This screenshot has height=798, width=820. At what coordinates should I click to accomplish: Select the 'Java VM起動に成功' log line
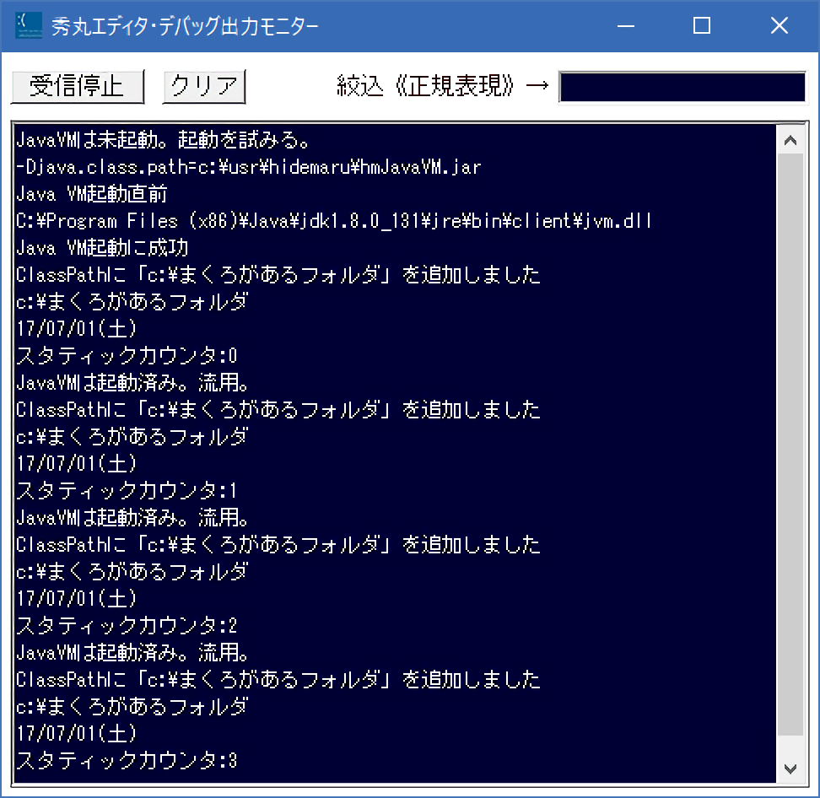[x=102, y=248]
